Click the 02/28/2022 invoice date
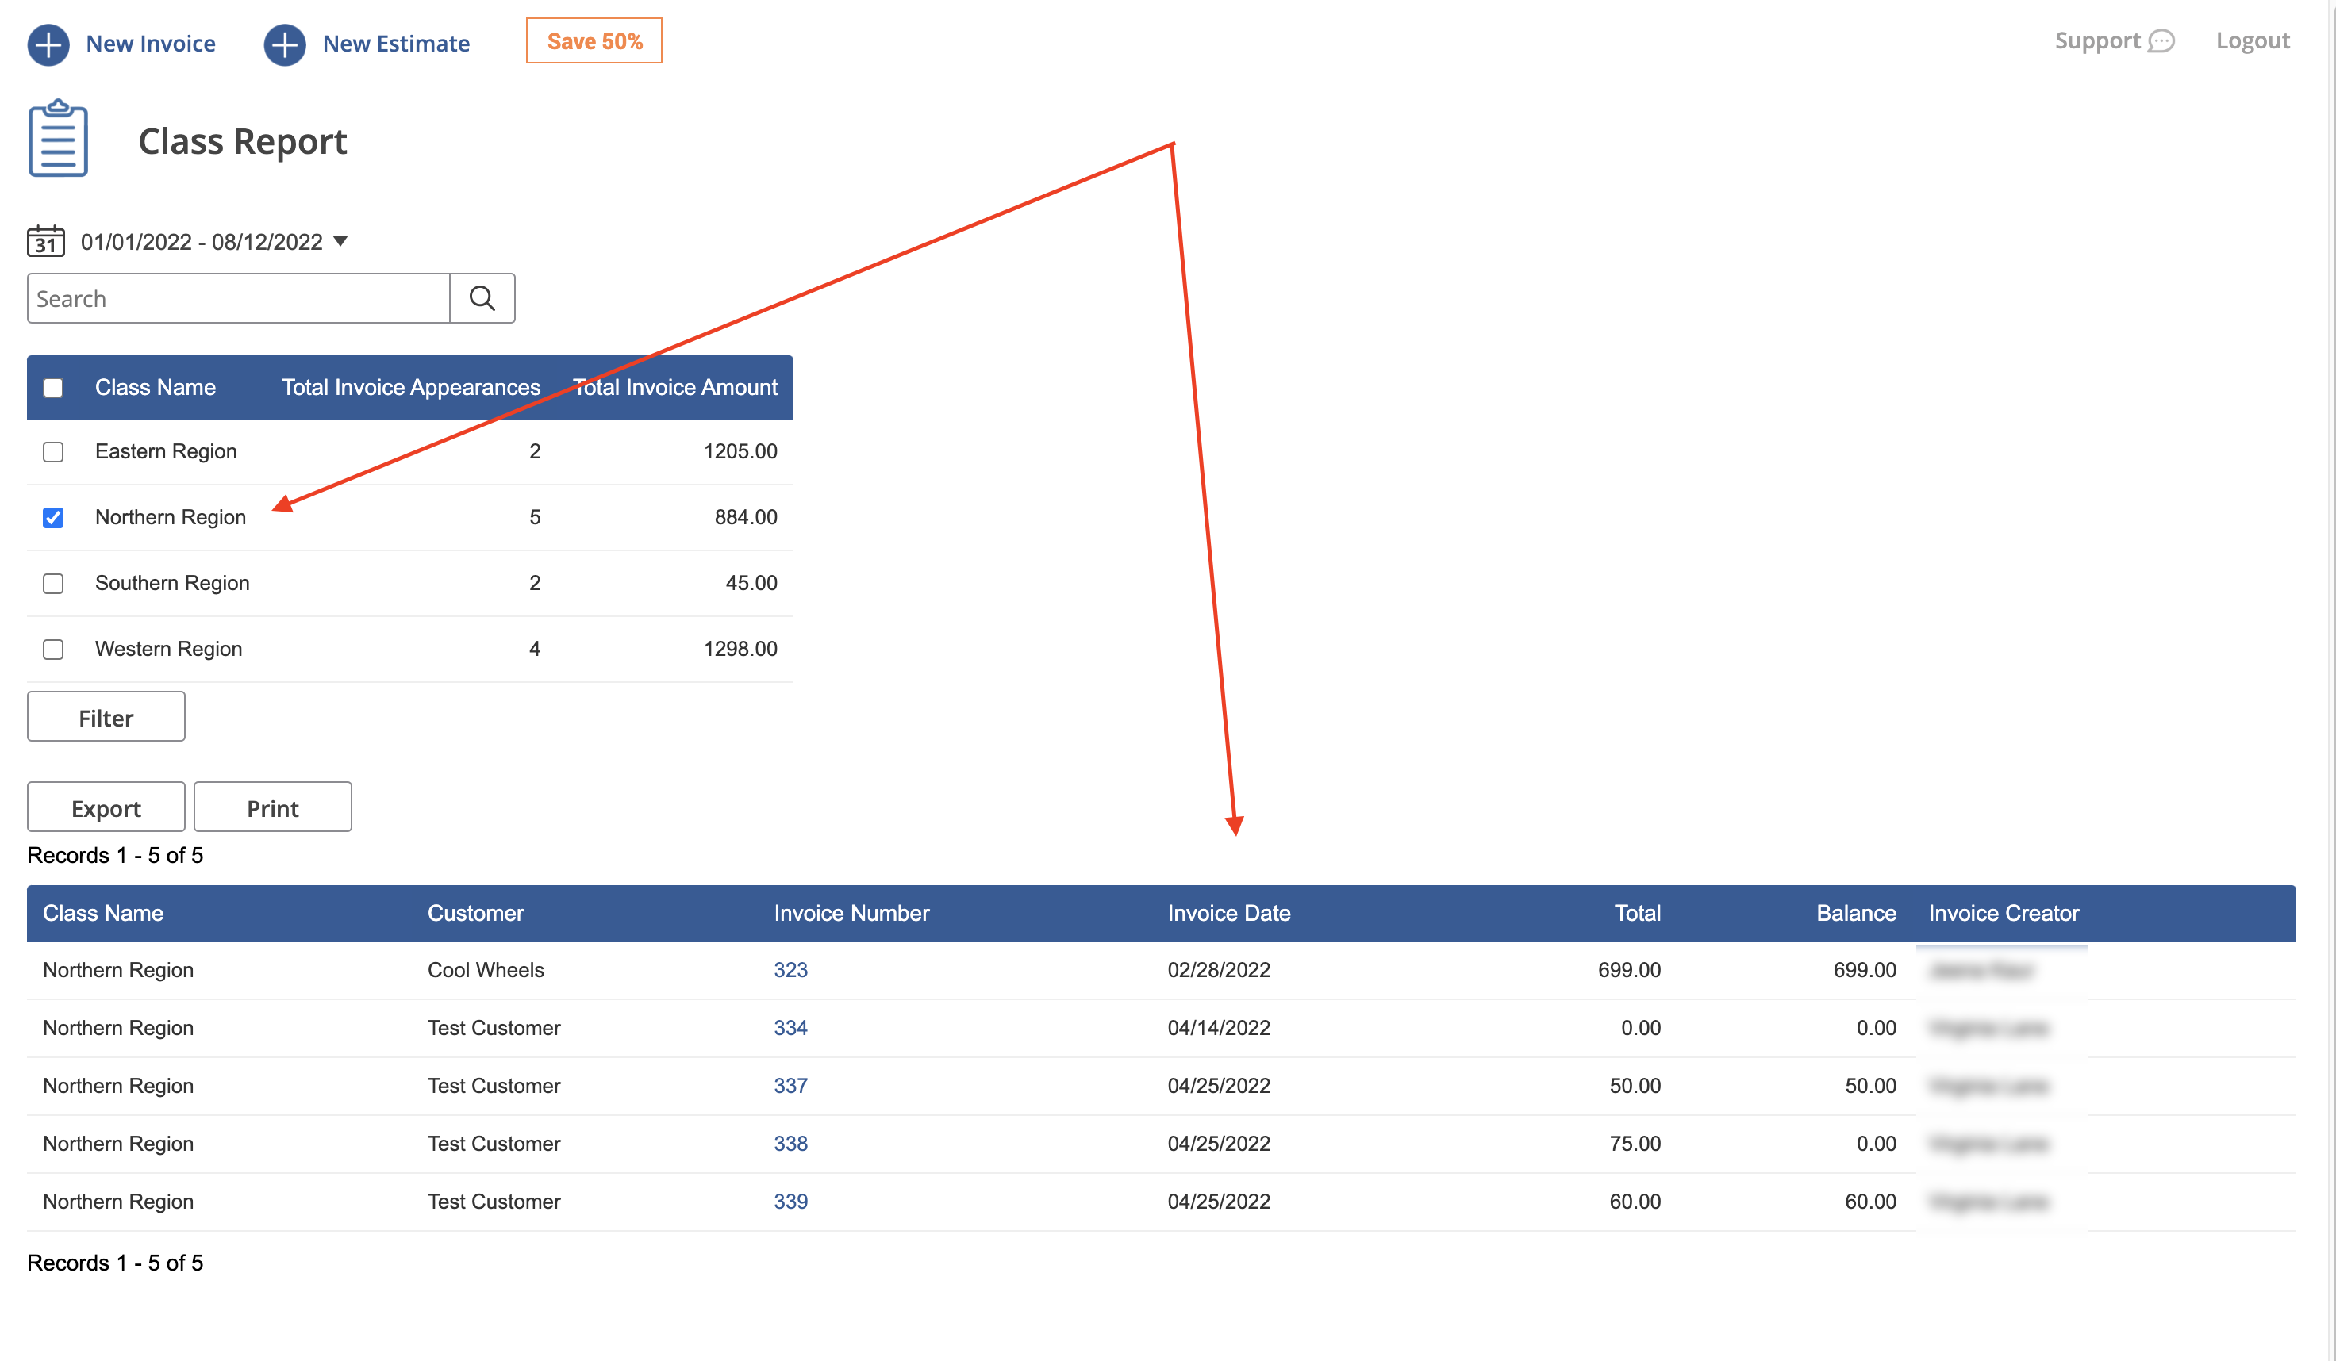The width and height of the screenshot is (2336, 1361). [x=1219, y=970]
